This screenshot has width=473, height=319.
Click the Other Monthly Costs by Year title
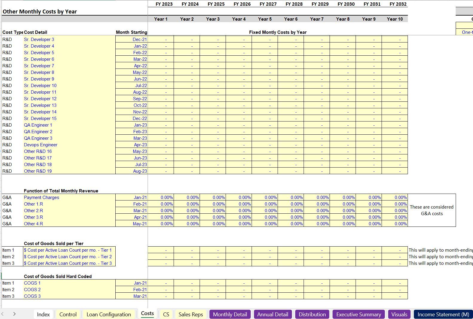40,11
